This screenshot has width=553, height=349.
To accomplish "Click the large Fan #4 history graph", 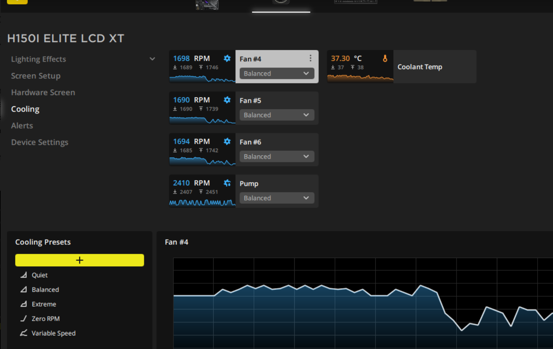I will [x=363, y=303].
